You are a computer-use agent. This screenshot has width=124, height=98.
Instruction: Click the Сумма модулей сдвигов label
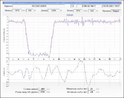pos(27,92)
